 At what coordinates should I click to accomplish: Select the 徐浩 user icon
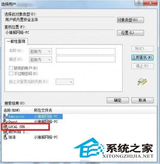coord(5,137)
